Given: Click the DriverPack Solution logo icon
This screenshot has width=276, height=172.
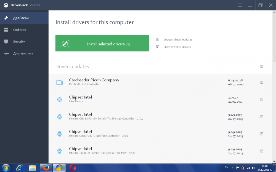Looking at the screenshot, I should [x=6, y=5].
